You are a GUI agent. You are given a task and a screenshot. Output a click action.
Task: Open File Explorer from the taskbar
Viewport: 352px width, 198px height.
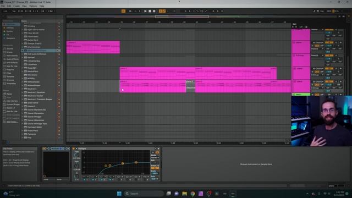[185, 194]
